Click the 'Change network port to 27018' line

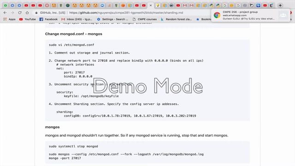(x=126, y=60)
